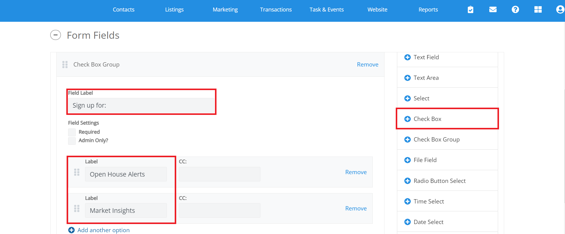
Task: Click the user profile avatar icon
Action: tap(560, 10)
